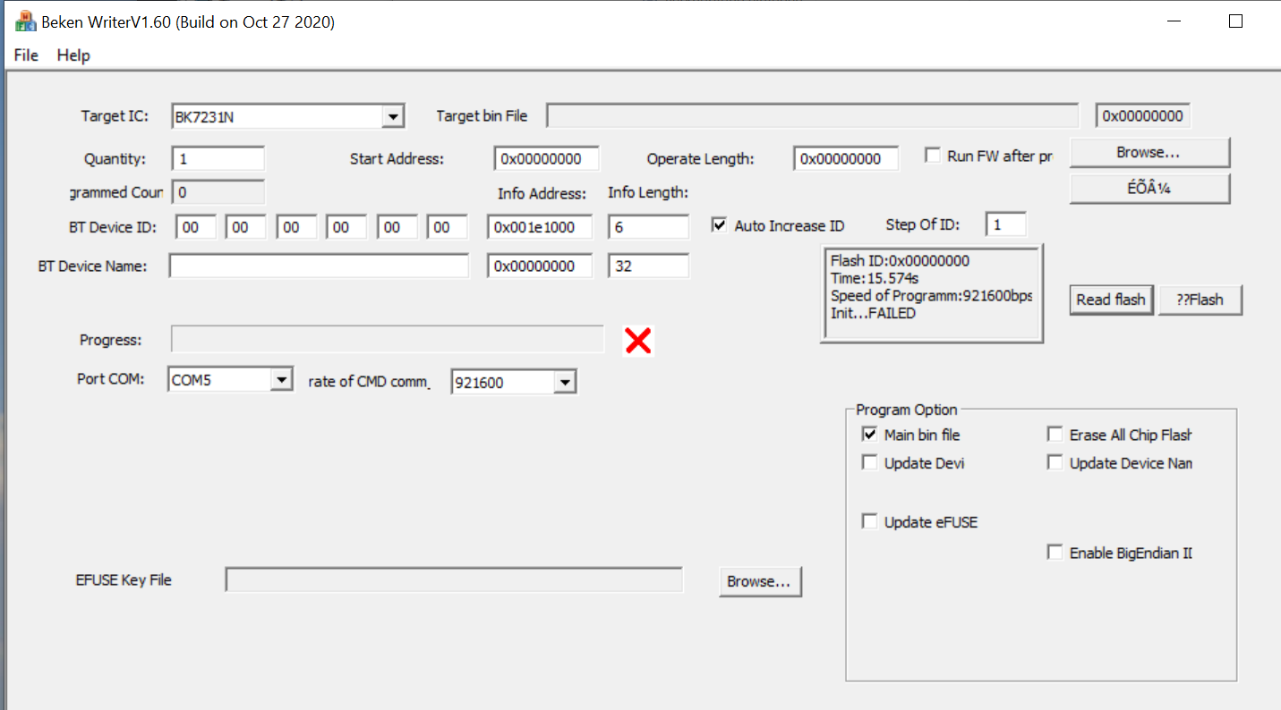Open the Target IC dropdown
This screenshot has height=710, width=1281.
click(392, 115)
